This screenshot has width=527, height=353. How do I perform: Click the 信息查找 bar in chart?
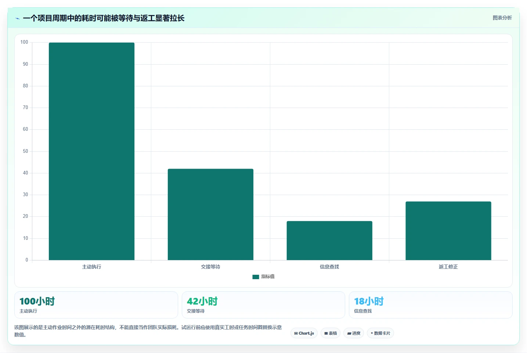click(329, 241)
